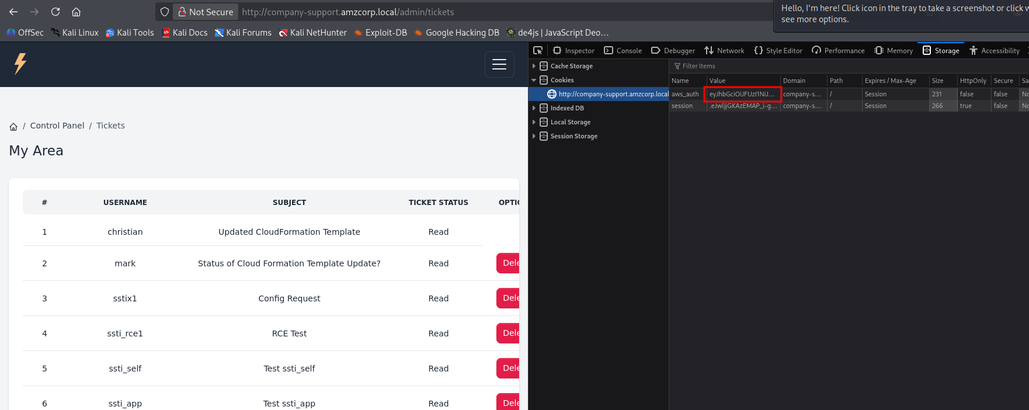Image resolution: width=1029 pixels, height=410 pixels.
Task: Click the Session Storage database icon
Action: tap(544, 136)
